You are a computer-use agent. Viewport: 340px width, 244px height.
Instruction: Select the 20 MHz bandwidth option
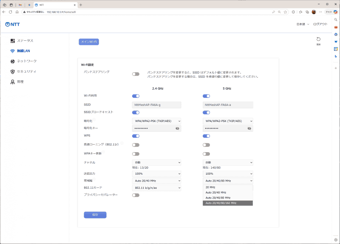[228, 187]
